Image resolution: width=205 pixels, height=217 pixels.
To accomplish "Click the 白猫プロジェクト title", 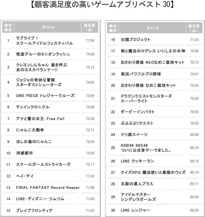I will pyautogui.click(x=136, y=40).
